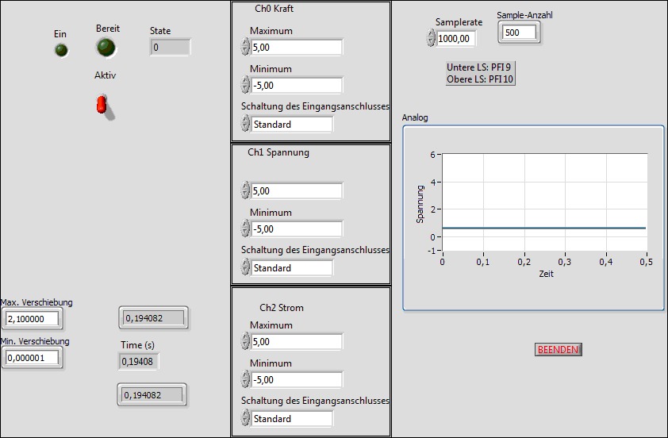Click the Ch2 Strom Maximum stepper arrows
Image resolution: width=668 pixels, height=438 pixels.
245,341
